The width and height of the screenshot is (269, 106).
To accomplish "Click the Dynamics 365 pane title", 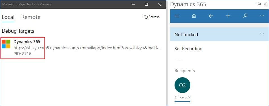I will (x=188, y=4).
